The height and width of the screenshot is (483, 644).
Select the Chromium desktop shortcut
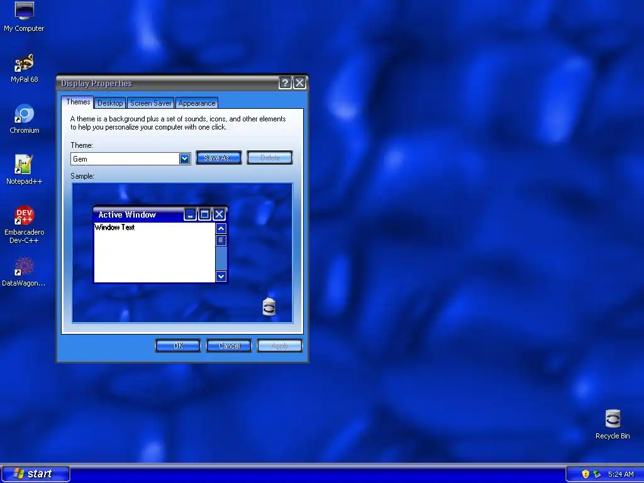click(25, 119)
